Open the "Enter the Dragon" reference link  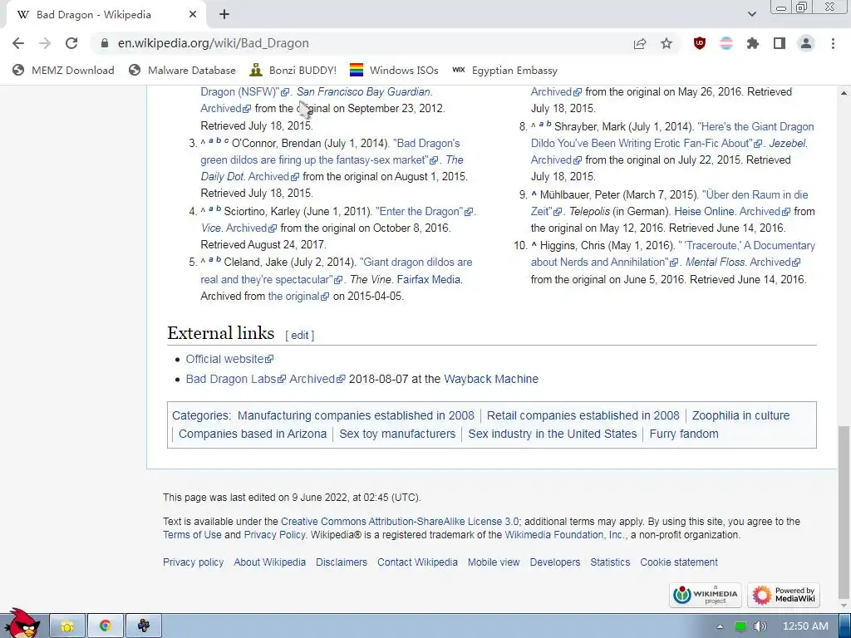[x=425, y=212]
